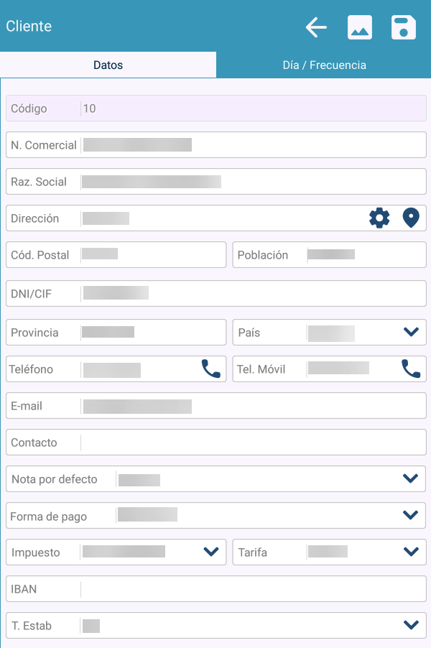Click the DNI/CIF field
The height and width of the screenshot is (648, 431).
(x=251, y=293)
